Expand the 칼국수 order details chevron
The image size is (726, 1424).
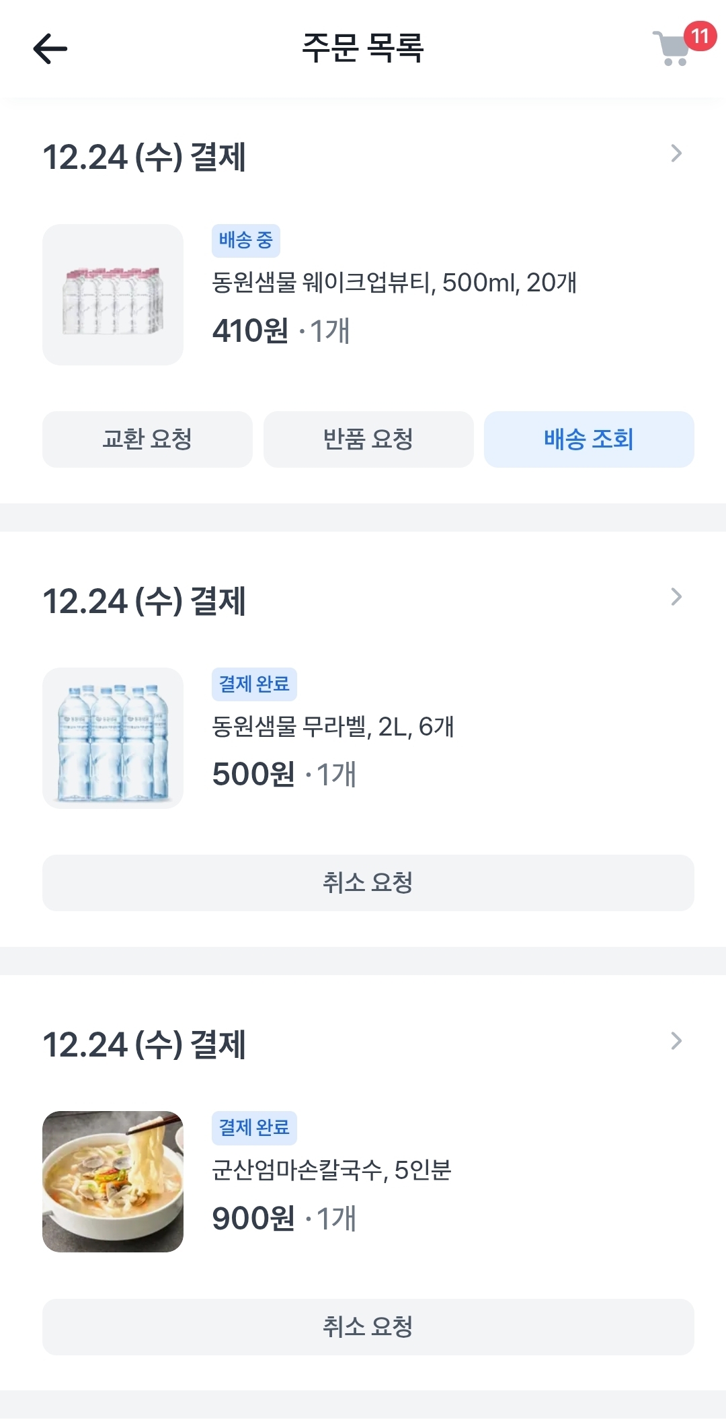[676, 1041]
